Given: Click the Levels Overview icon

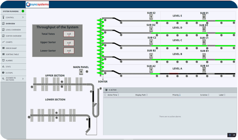Looking at the screenshot, I should [3, 29].
